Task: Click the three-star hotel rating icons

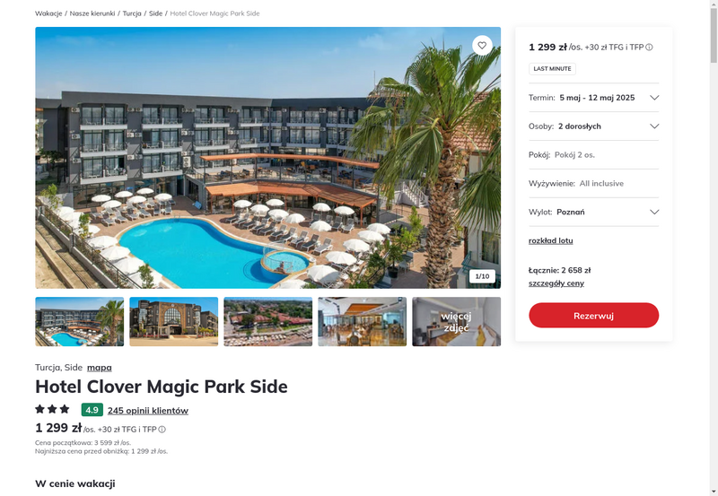Action: pos(52,409)
